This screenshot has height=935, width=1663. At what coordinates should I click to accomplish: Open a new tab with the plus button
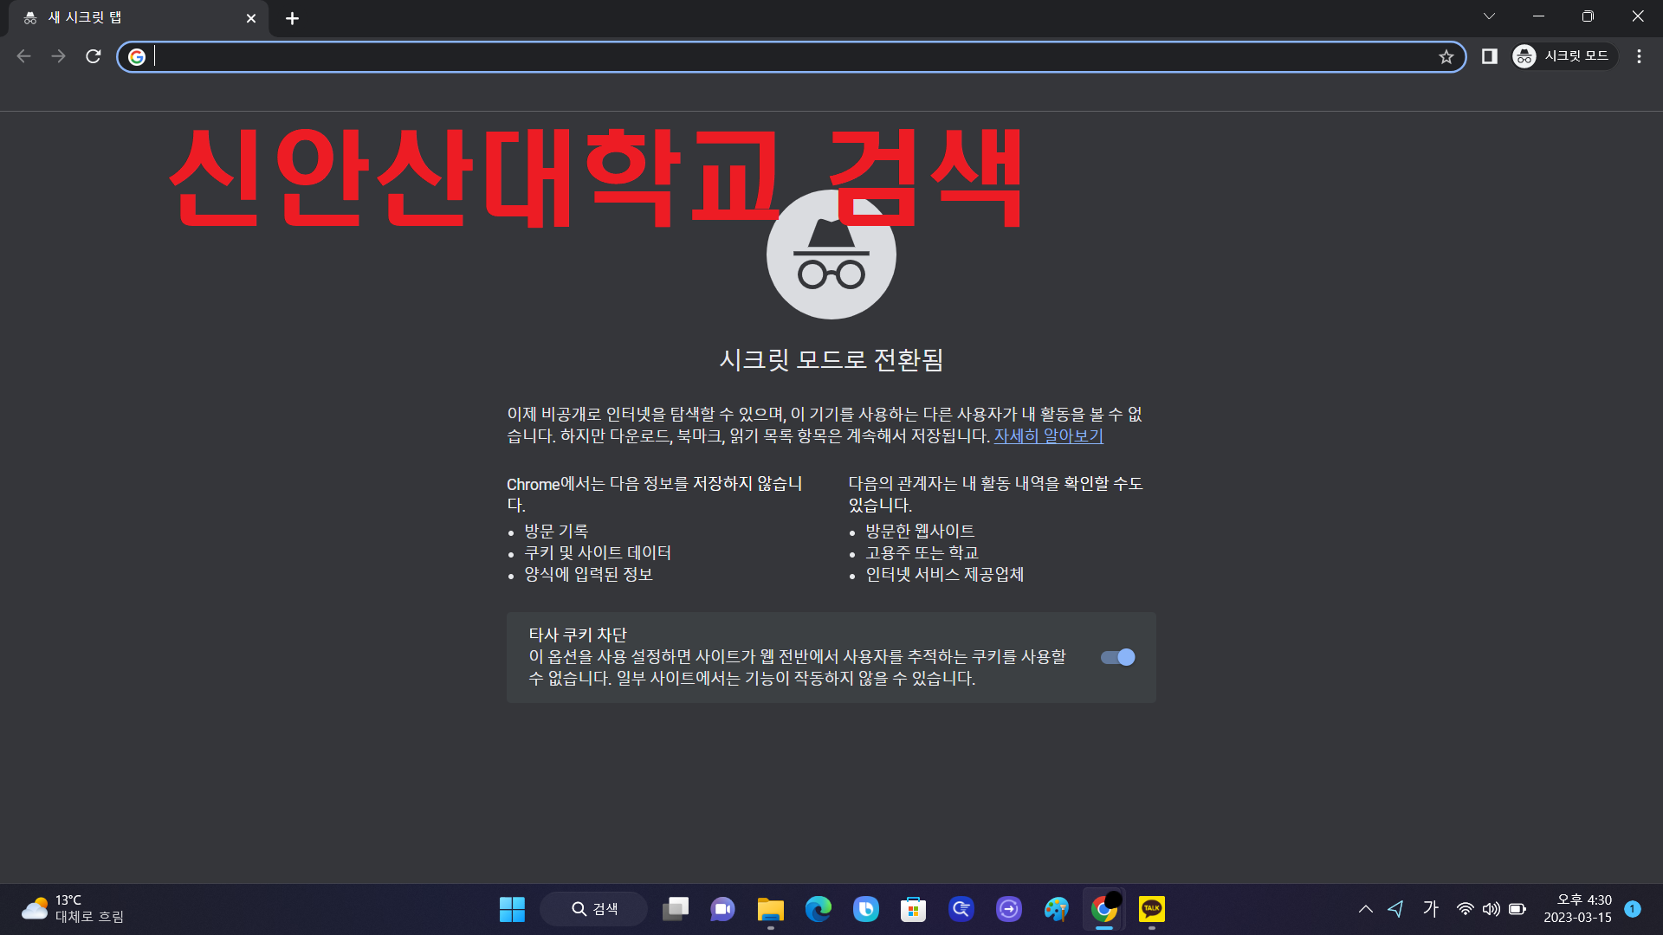point(292,18)
